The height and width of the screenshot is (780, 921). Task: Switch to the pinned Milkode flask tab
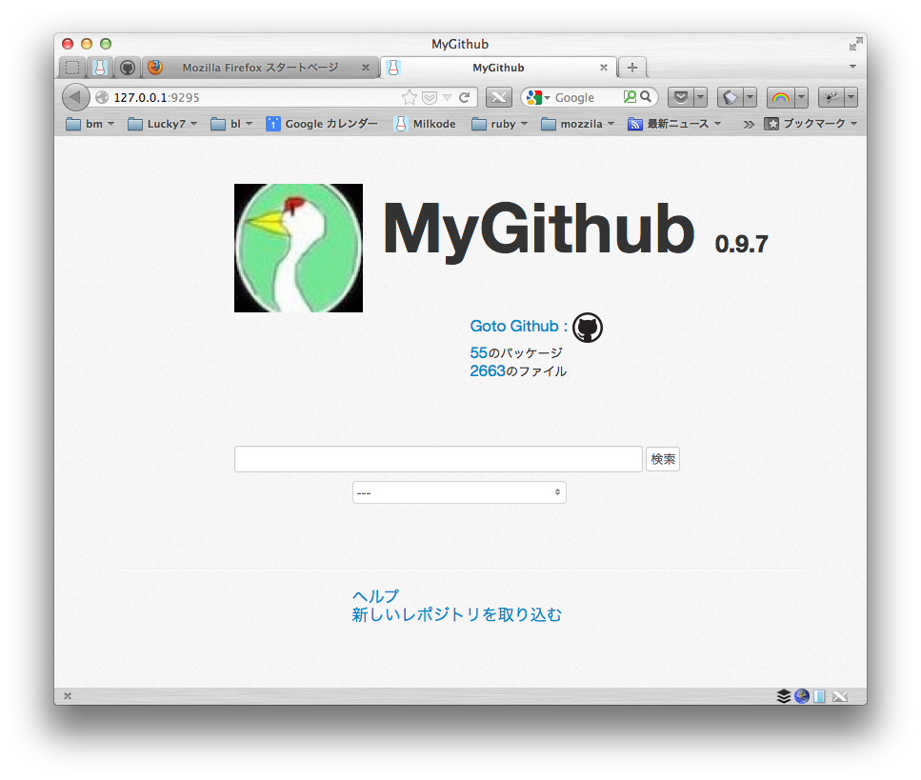[x=100, y=68]
